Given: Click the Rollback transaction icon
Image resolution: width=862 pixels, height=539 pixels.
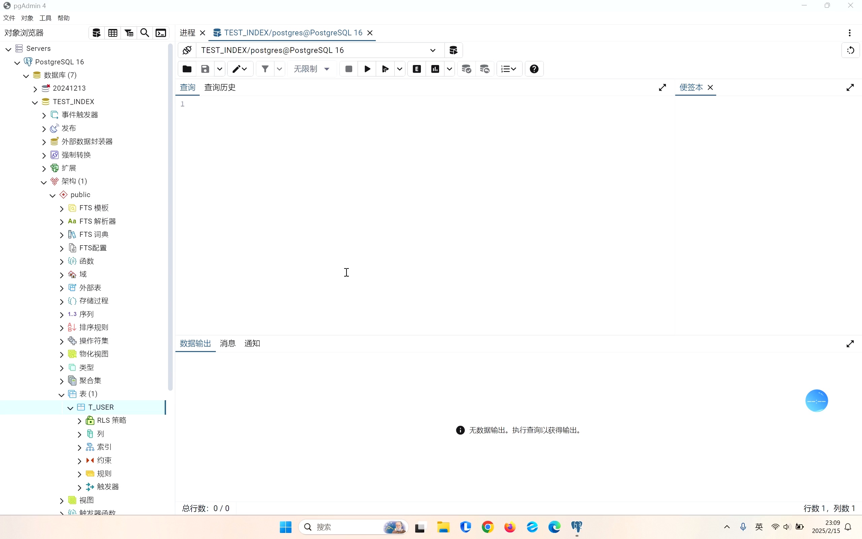Looking at the screenshot, I should 485,69.
